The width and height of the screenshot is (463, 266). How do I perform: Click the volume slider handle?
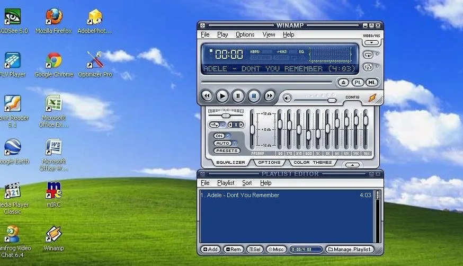[332, 100]
